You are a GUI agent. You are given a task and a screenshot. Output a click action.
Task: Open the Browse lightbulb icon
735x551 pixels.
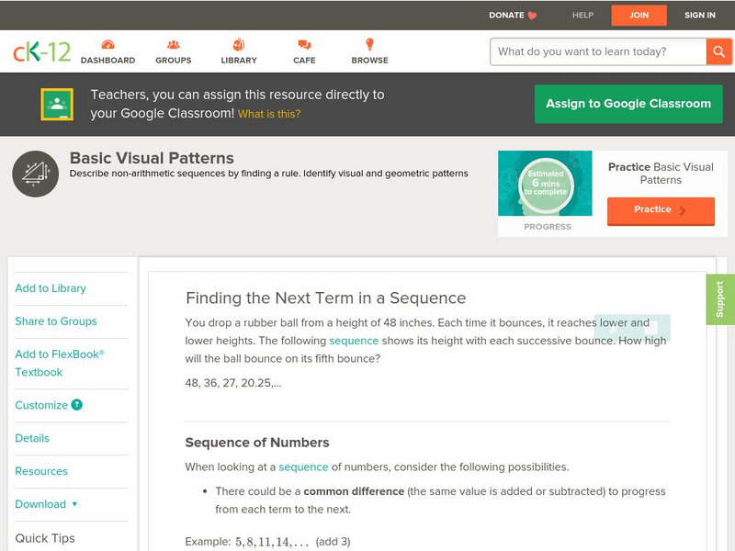click(369, 45)
